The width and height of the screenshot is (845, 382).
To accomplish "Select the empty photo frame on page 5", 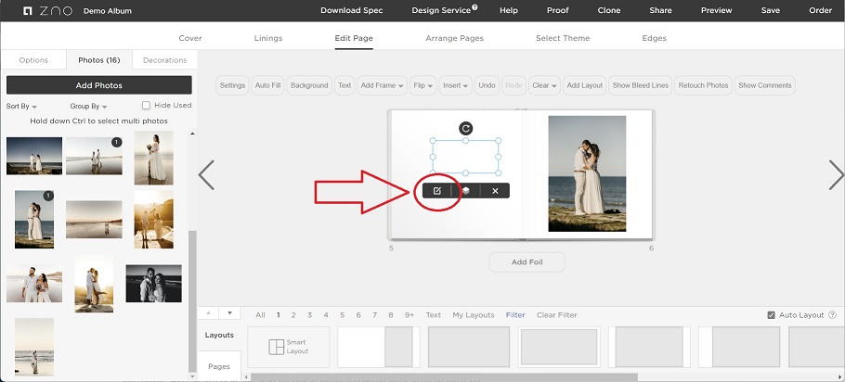I will click(466, 157).
